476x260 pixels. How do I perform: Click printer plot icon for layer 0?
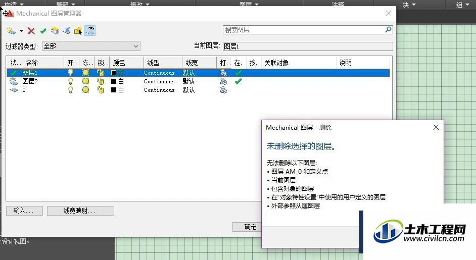coord(223,90)
